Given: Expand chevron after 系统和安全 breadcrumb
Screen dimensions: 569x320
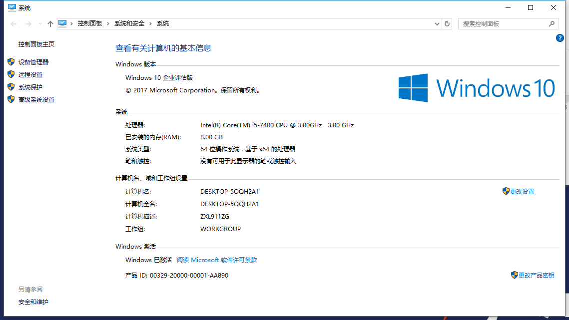Looking at the screenshot, I should coord(150,23).
